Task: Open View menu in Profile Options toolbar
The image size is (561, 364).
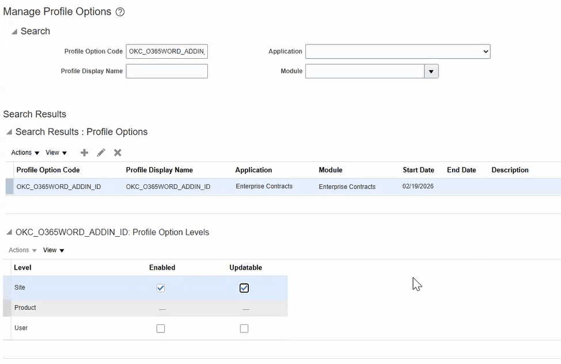Action: [x=56, y=153]
